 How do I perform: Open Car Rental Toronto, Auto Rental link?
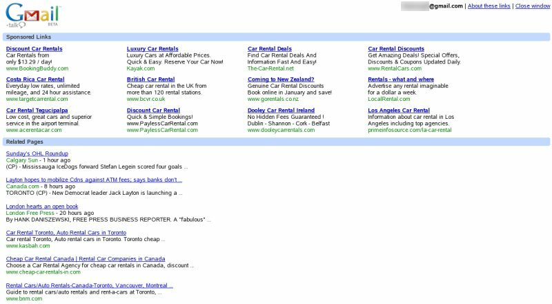(x=66, y=233)
